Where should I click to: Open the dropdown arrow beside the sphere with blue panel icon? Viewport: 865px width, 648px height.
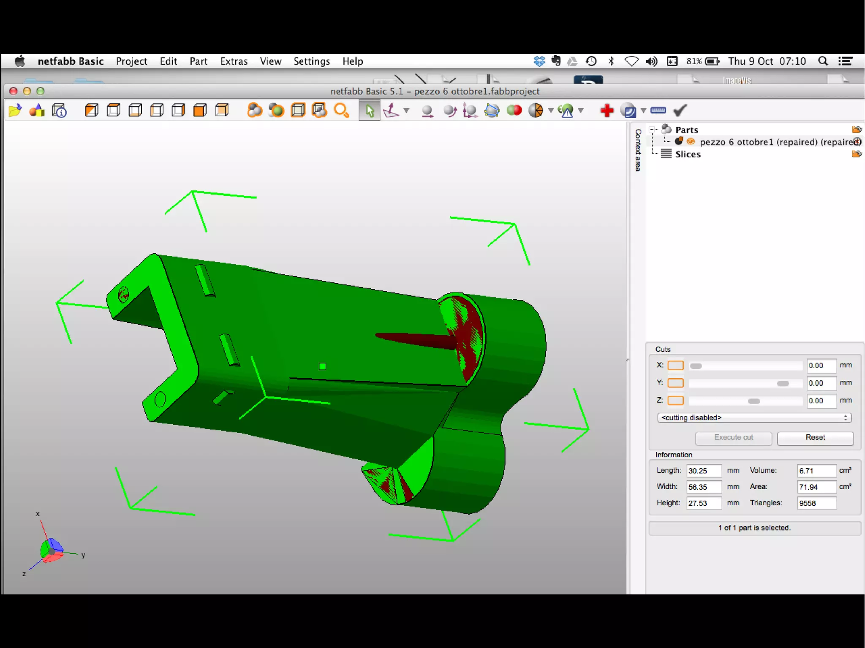(x=643, y=111)
